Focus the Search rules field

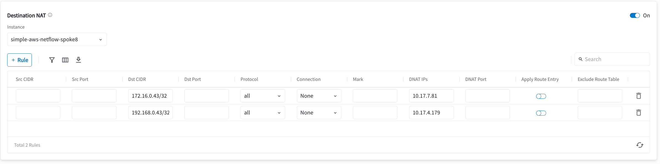(612, 59)
